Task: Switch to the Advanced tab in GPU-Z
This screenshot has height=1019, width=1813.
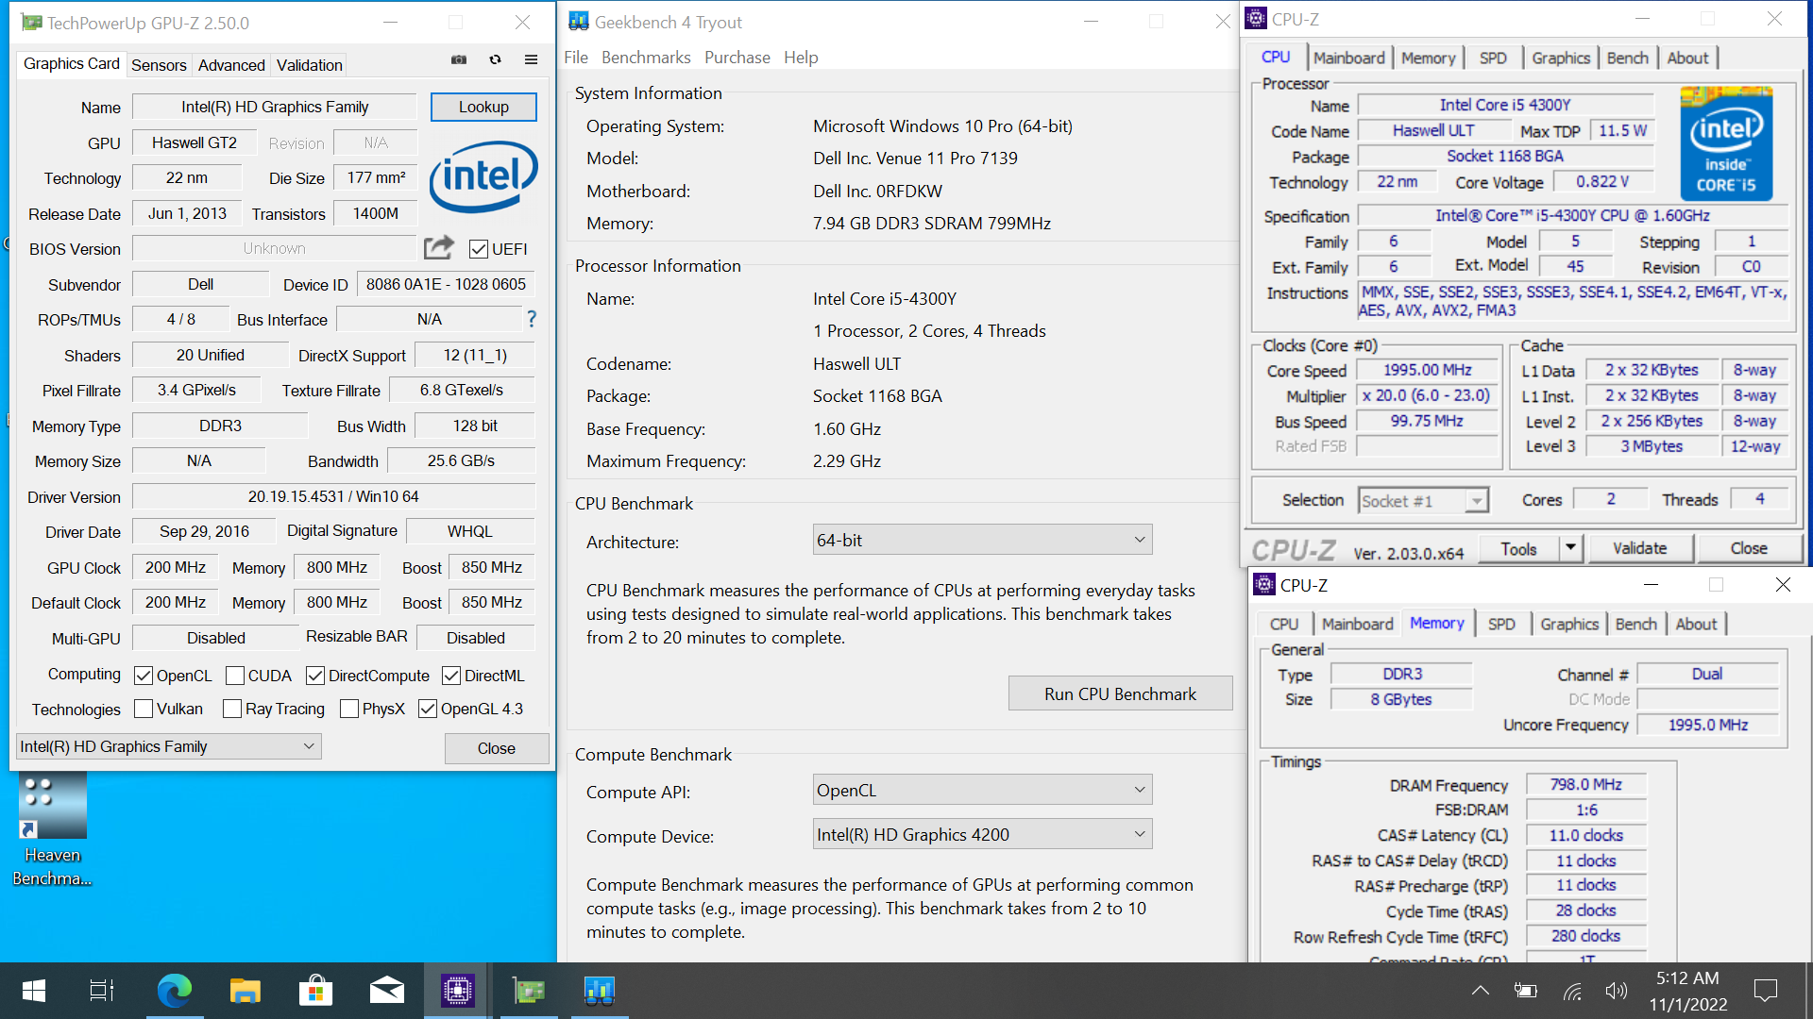Action: tap(231, 65)
